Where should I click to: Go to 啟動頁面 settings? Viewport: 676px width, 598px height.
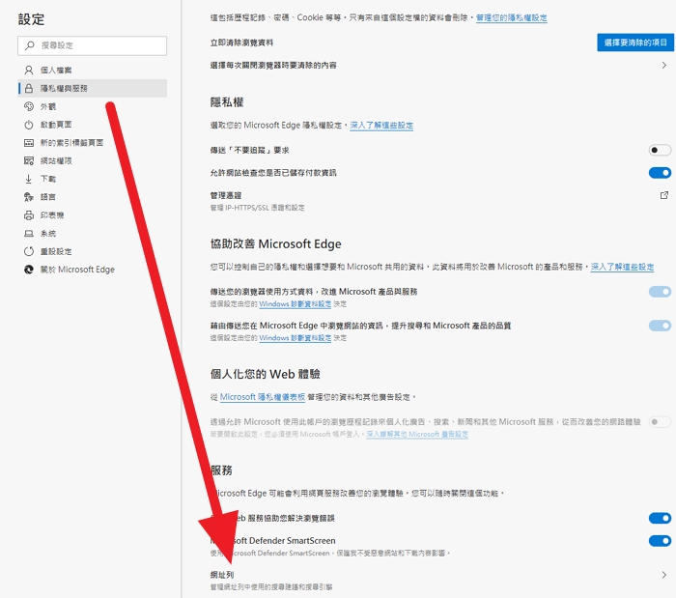[x=93, y=125]
